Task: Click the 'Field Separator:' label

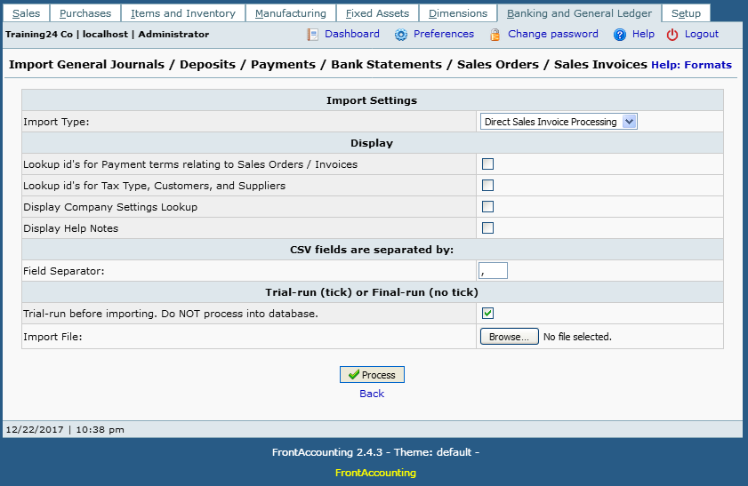Action: pos(63,271)
